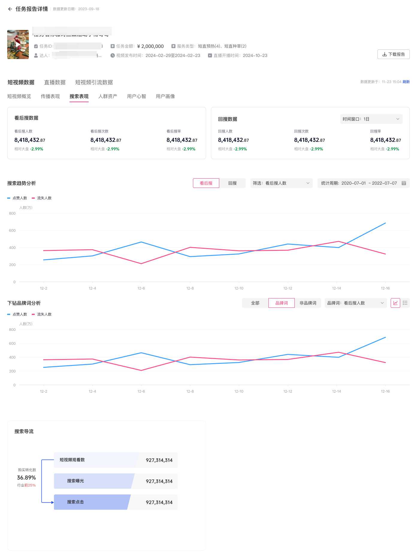Click the calendar icon in 统计周期

pos(404,183)
